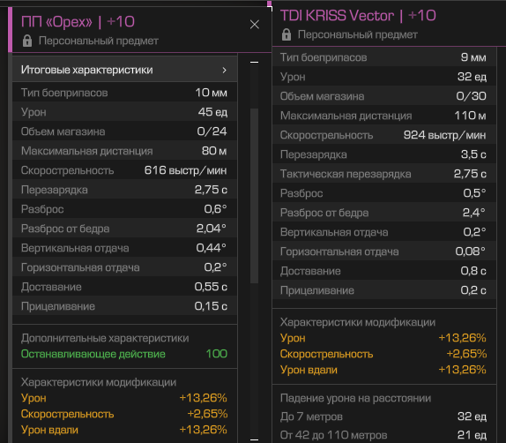Click Разброс 0,5° row

(x=384, y=193)
